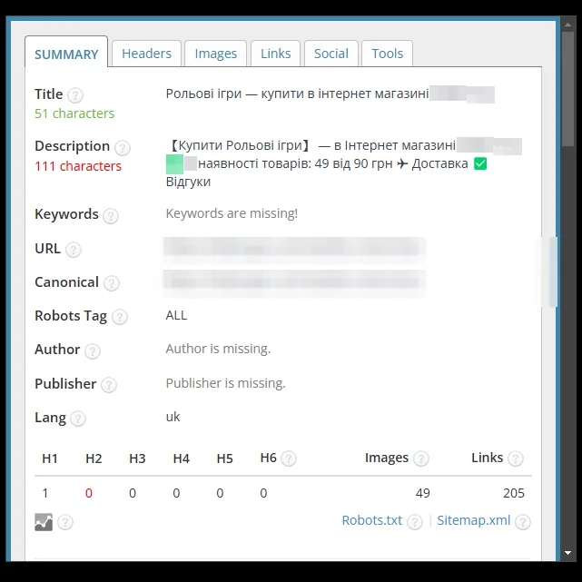Click the Links count '205'
Image resolution: width=582 pixels, height=582 pixels.
coord(514,493)
